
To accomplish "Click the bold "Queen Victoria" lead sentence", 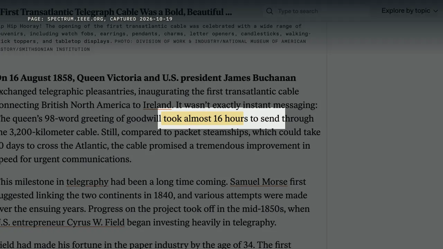I will pos(148,78).
